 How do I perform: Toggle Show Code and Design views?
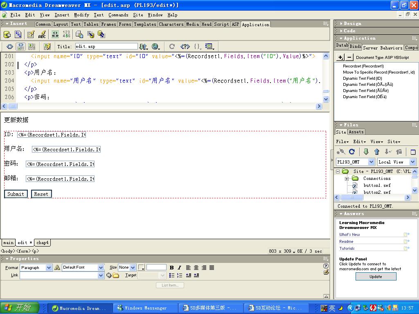point(20,47)
